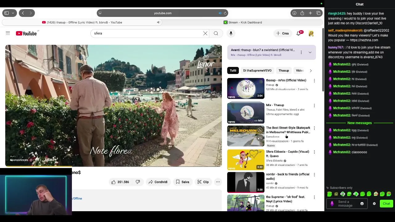Open options for sombr back to friends video
The height and width of the screenshot is (222, 395).
(314, 175)
